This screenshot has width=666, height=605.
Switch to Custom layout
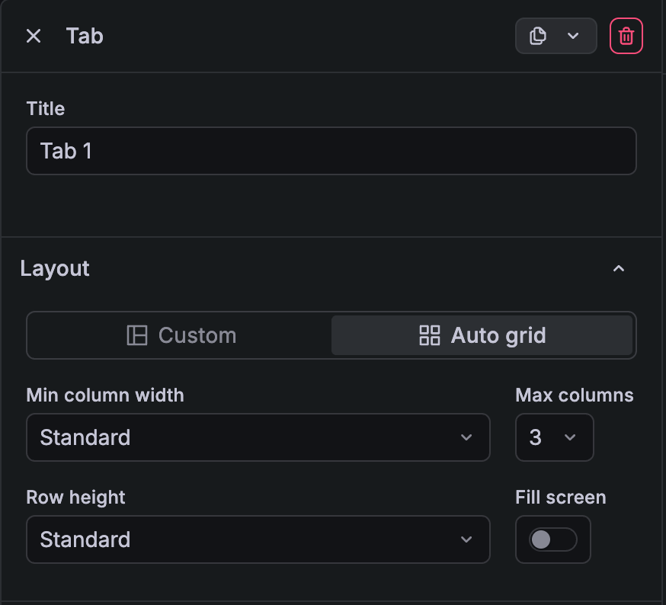tap(181, 335)
